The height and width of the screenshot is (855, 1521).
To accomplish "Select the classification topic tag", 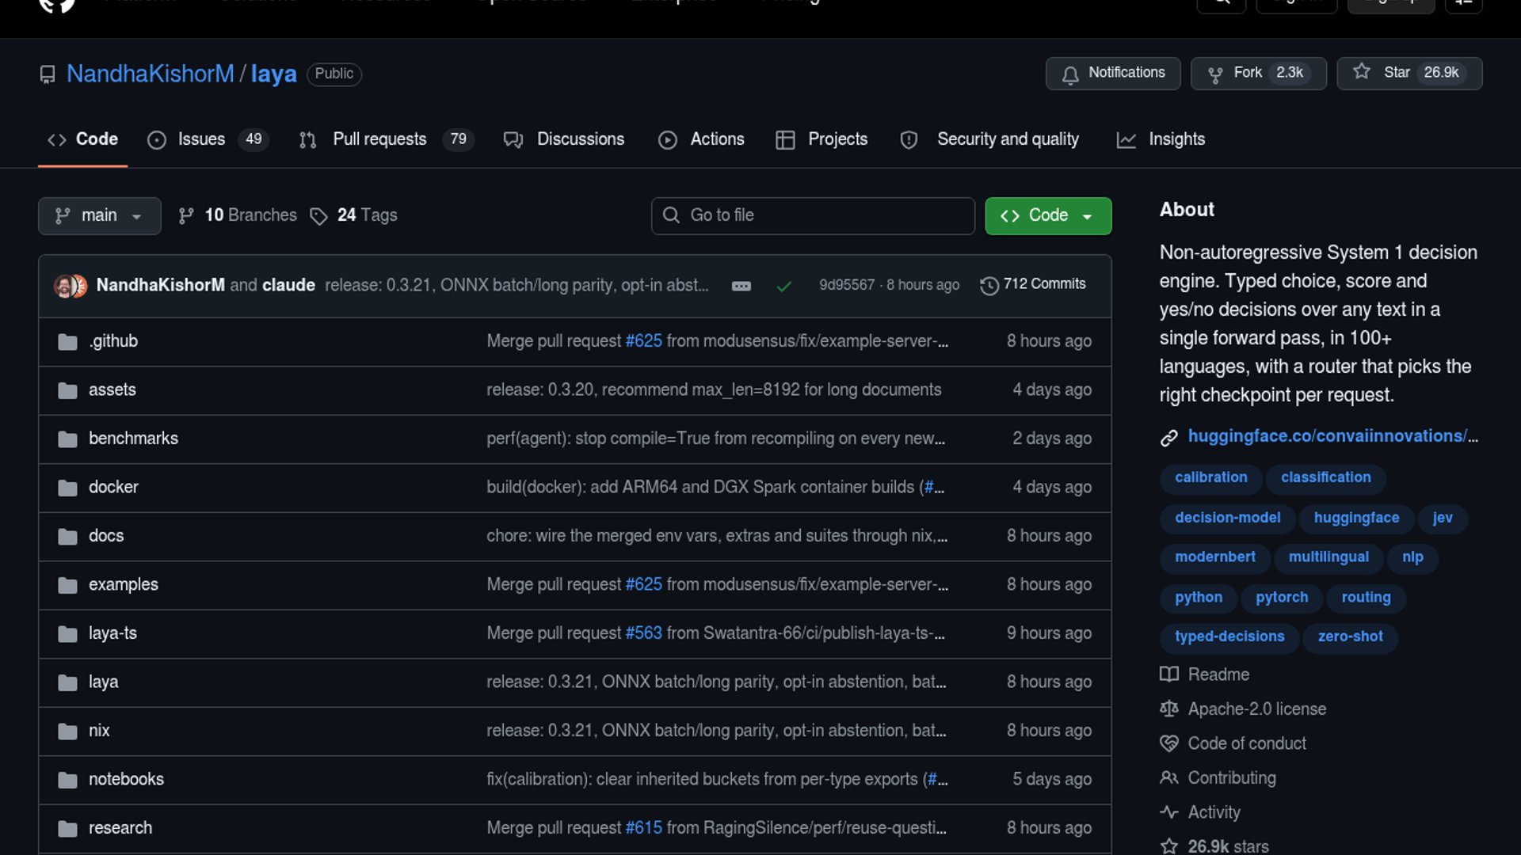I will tap(1325, 478).
